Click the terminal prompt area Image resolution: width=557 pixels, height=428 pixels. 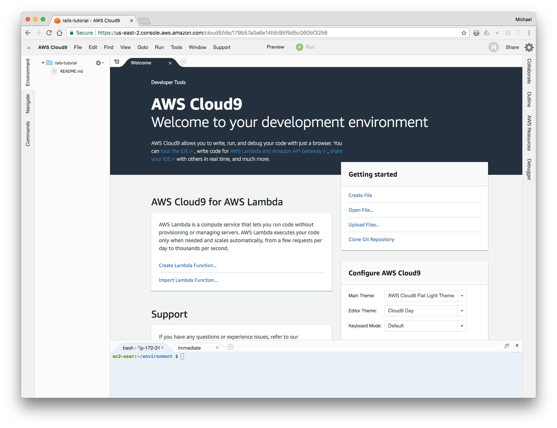316,375
